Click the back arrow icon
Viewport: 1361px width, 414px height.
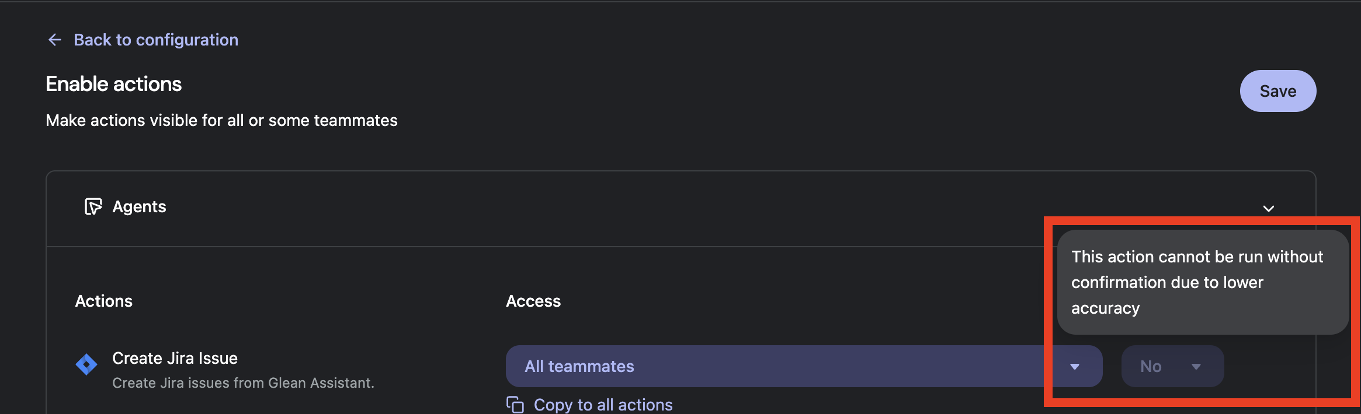(55, 40)
